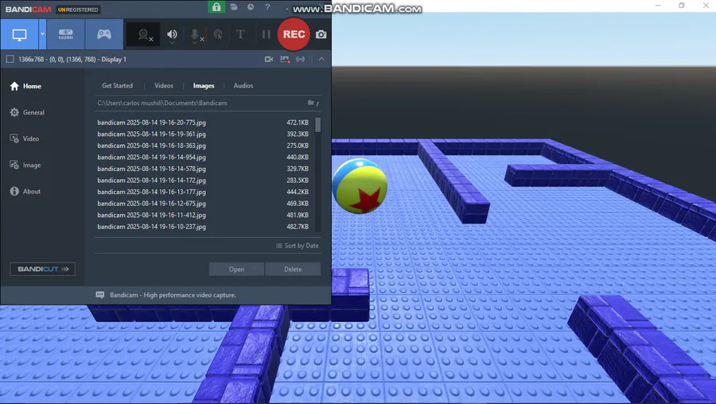The image size is (716, 404).
Task: Switch to game recording mode gamepad icon
Action: 104,34
